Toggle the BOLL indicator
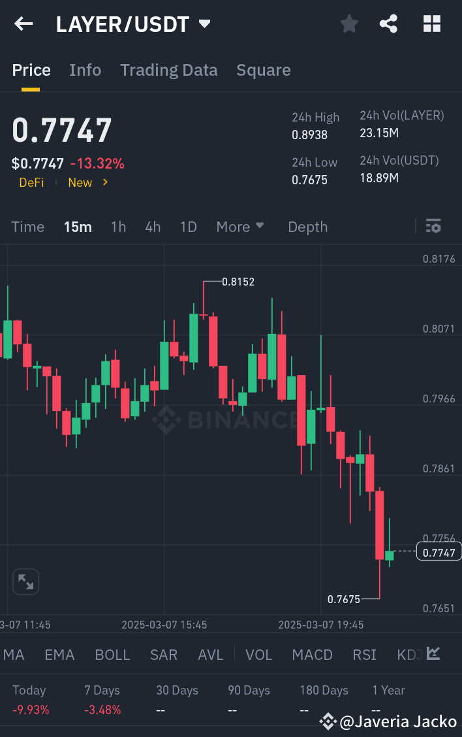Image resolution: width=462 pixels, height=737 pixels. (x=112, y=655)
